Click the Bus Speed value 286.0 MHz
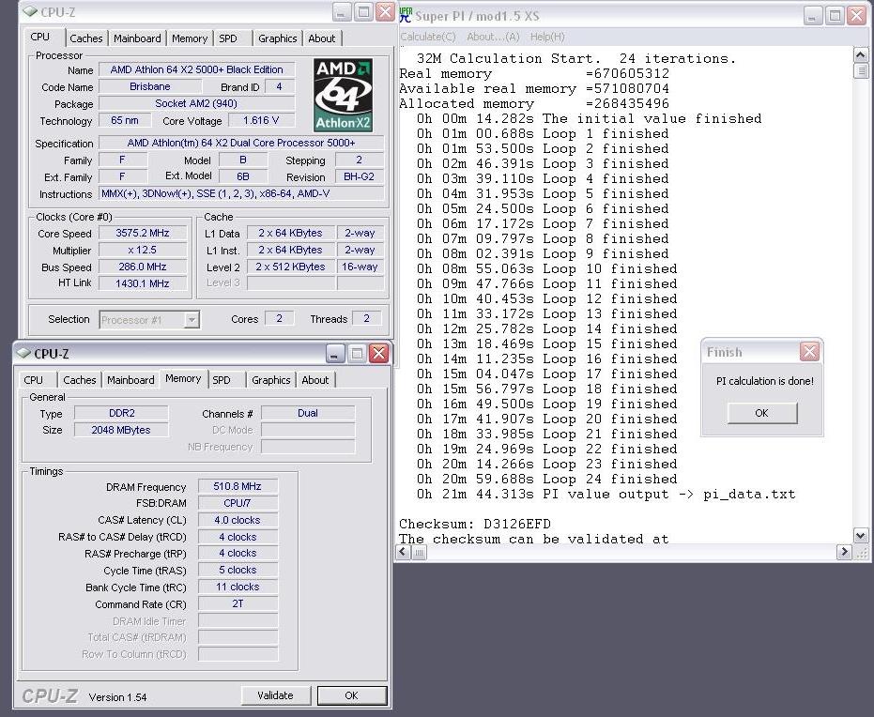Viewport: 874px width, 717px height. tap(143, 267)
